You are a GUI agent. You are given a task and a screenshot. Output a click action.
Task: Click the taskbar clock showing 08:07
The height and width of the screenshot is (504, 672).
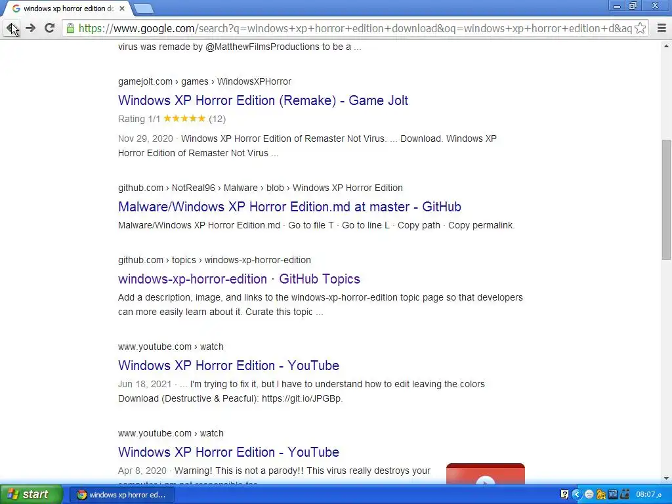(x=648, y=495)
